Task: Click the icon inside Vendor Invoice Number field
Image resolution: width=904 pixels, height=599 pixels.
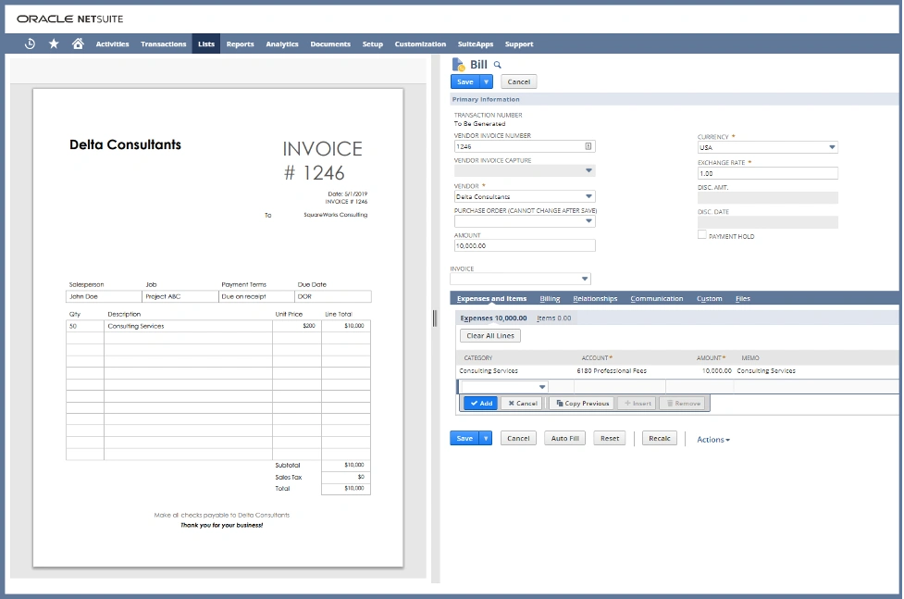Action: pos(588,146)
